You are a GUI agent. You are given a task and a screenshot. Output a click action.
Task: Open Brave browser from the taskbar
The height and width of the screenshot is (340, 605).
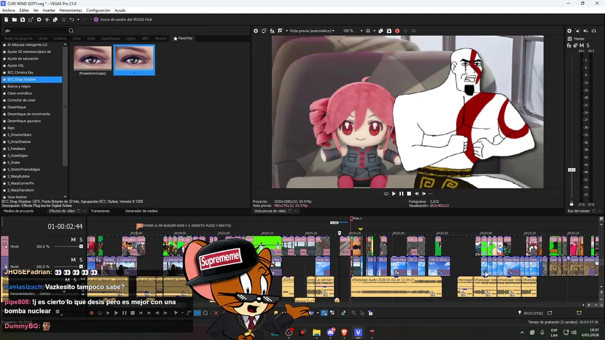(344, 332)
